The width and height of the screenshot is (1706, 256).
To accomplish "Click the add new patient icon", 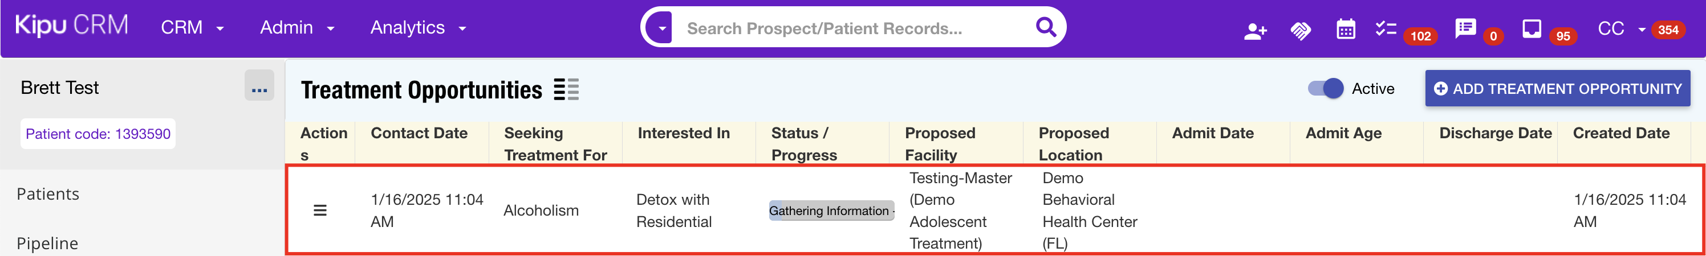I will [x=1255, y=30].
